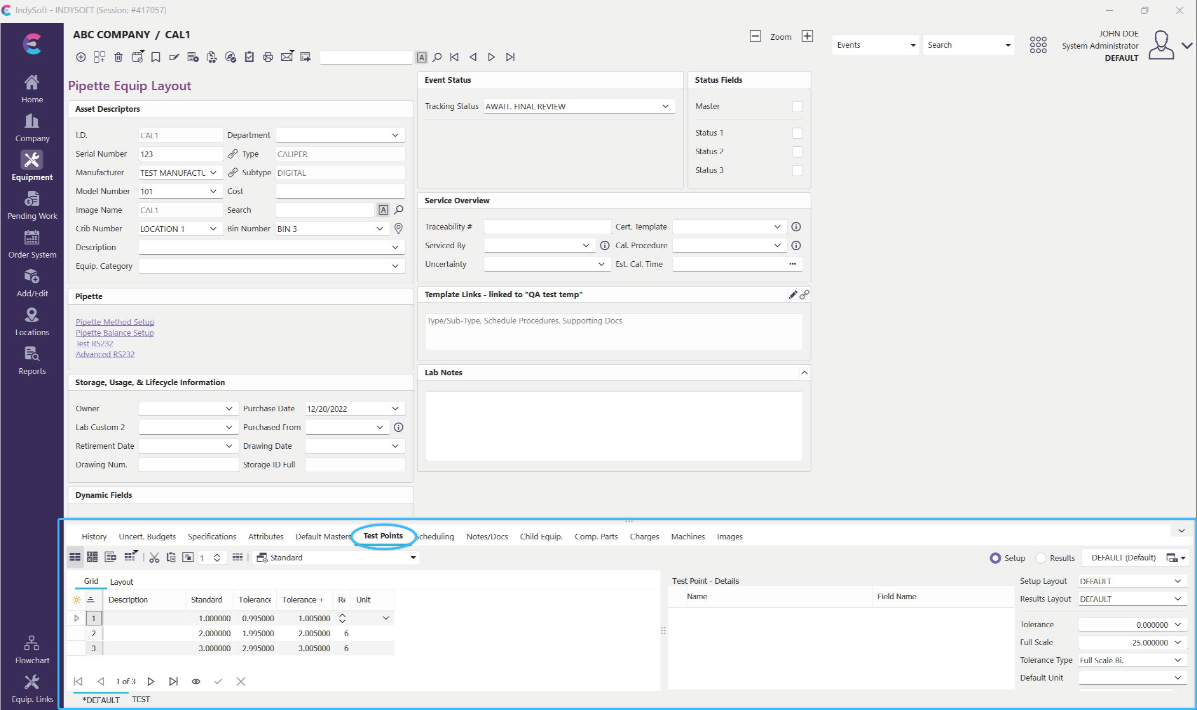This screenshot has height=710, width=1197.
Task: Expand the Tolerance Type dropdown
Action: tap(1178, 660)
